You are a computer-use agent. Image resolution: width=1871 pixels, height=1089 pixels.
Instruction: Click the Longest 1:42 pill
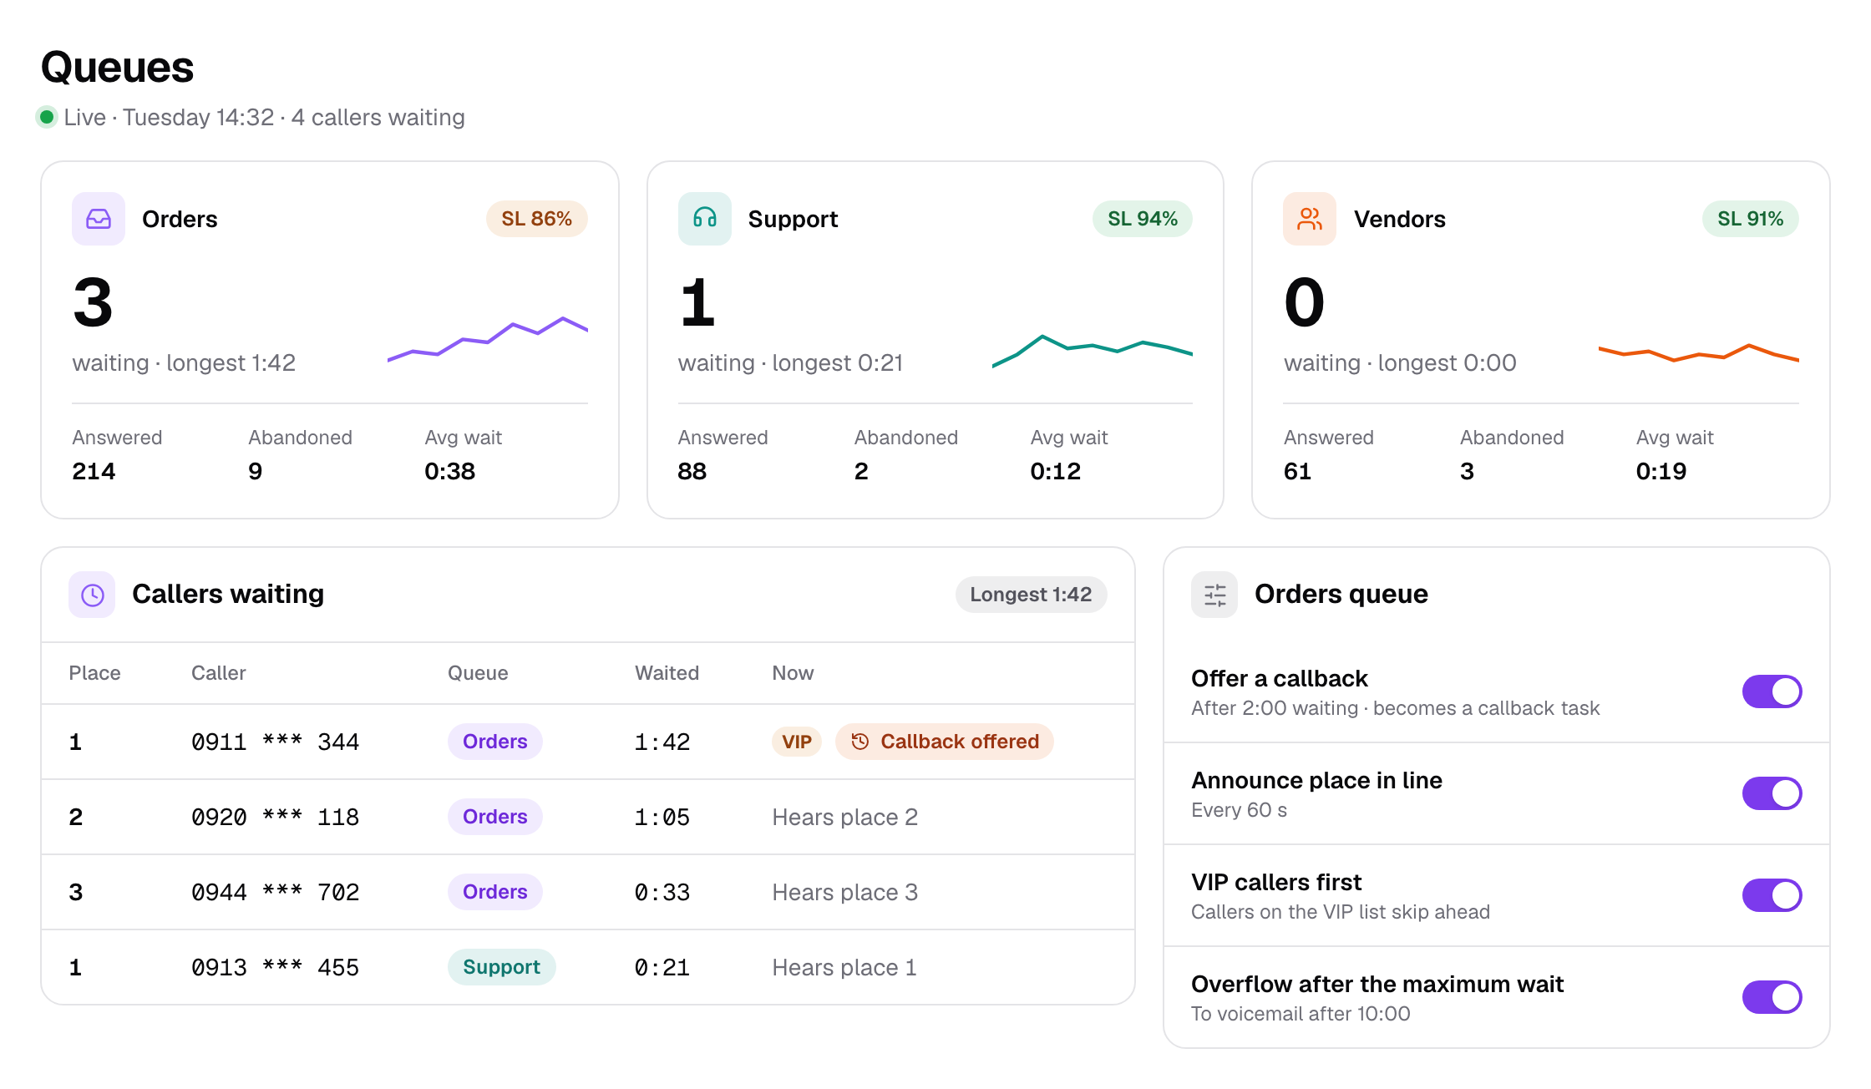(1031, 595)
